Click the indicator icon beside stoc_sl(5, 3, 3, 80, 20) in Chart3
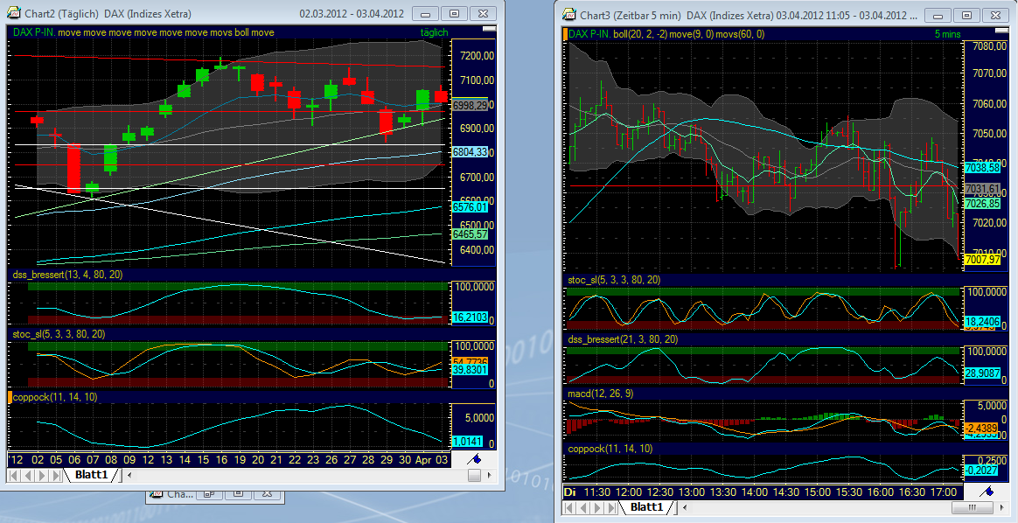 coord(565,278)
